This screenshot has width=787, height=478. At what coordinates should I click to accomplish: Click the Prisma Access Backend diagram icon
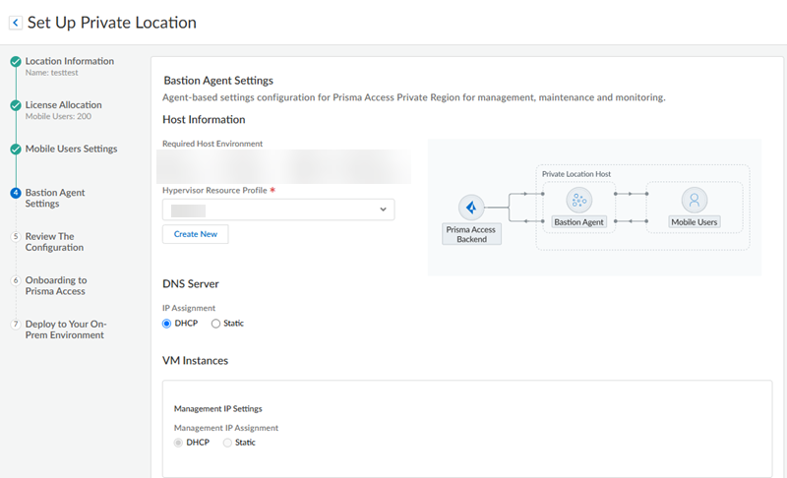(471, 209)
